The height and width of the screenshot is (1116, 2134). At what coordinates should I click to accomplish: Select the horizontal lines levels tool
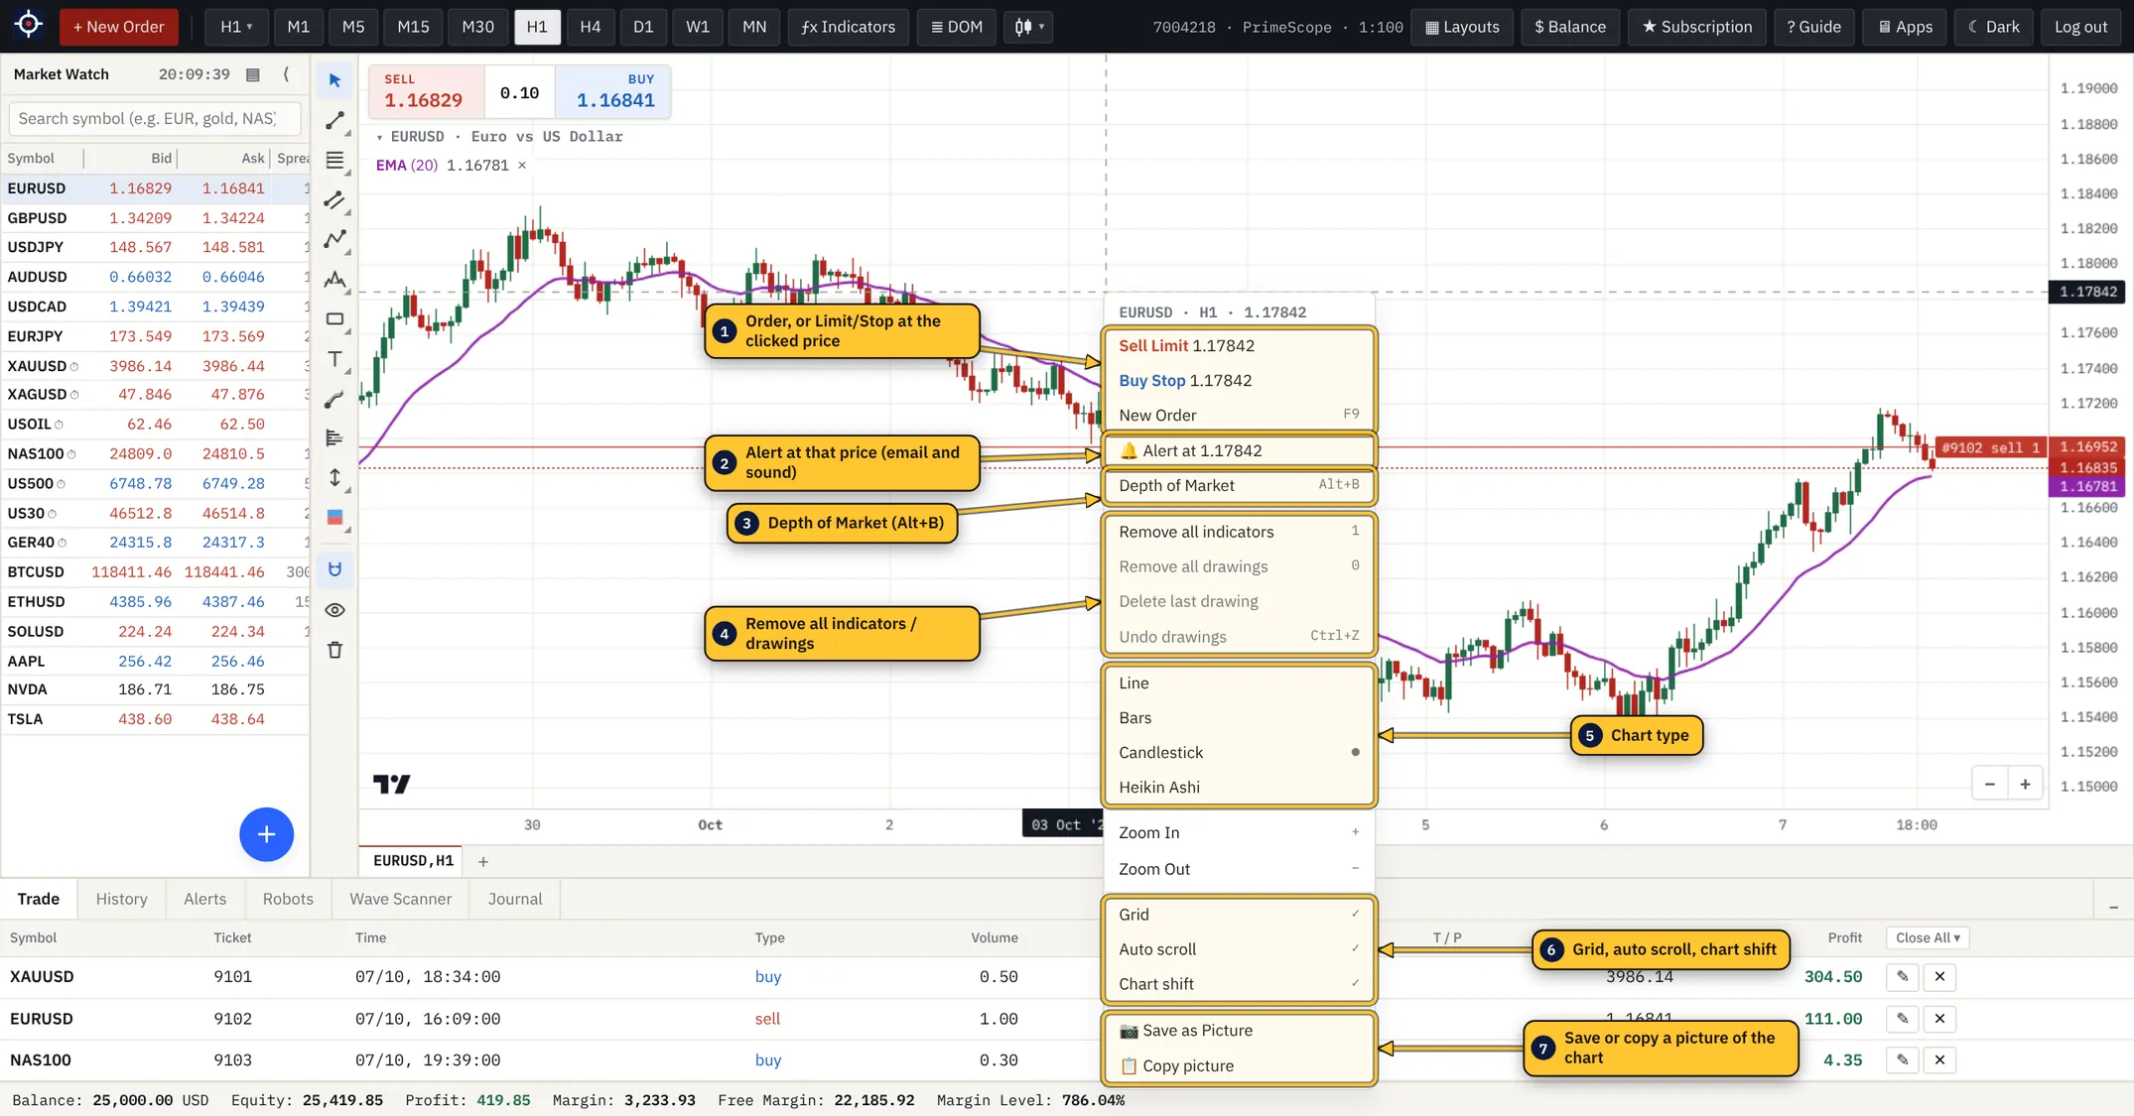tap(334, 161)
